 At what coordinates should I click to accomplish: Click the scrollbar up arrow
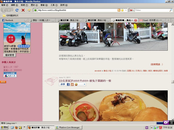click(173, 24)
